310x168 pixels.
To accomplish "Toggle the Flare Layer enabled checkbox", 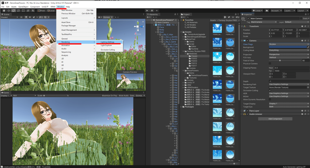I will (247, 111).
